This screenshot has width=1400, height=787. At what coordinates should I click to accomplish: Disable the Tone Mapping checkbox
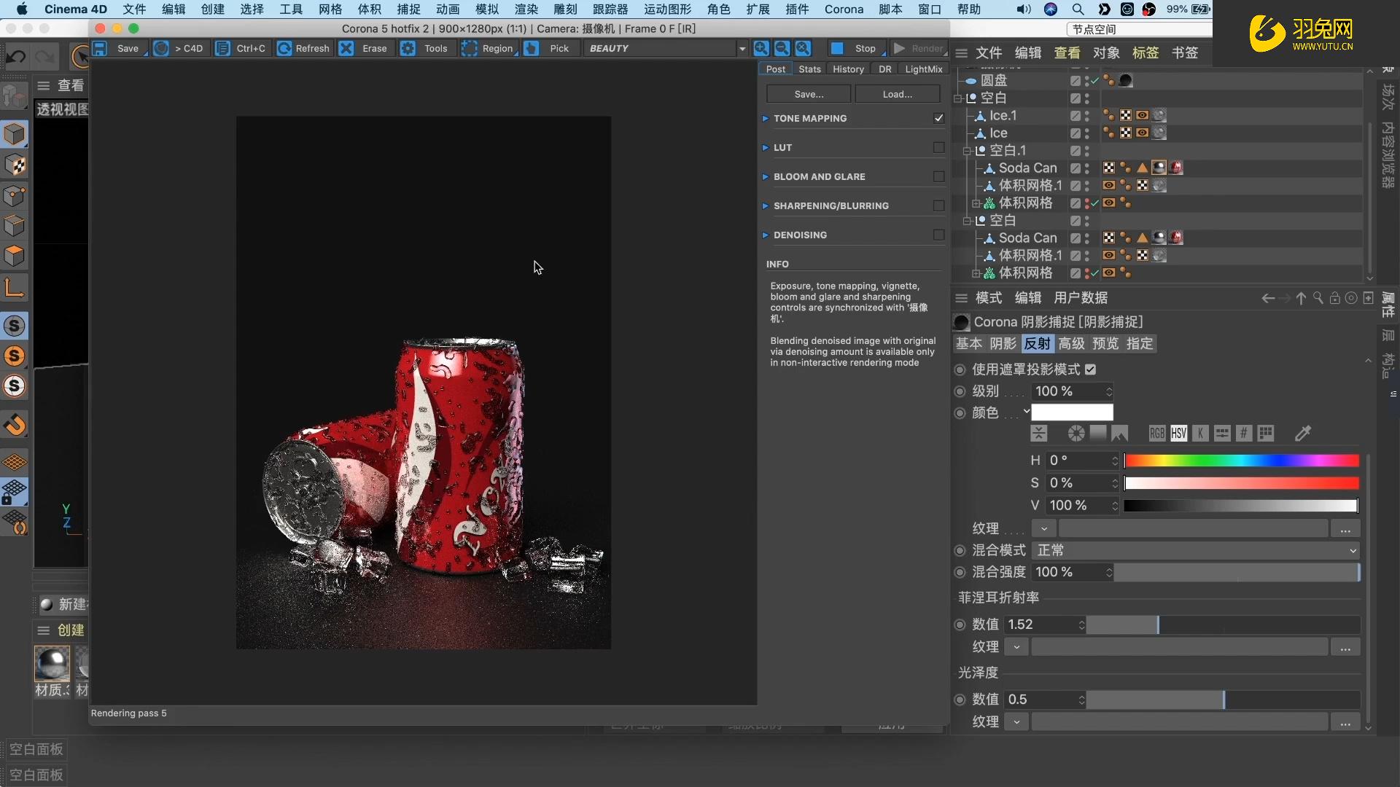pos(938,117)
